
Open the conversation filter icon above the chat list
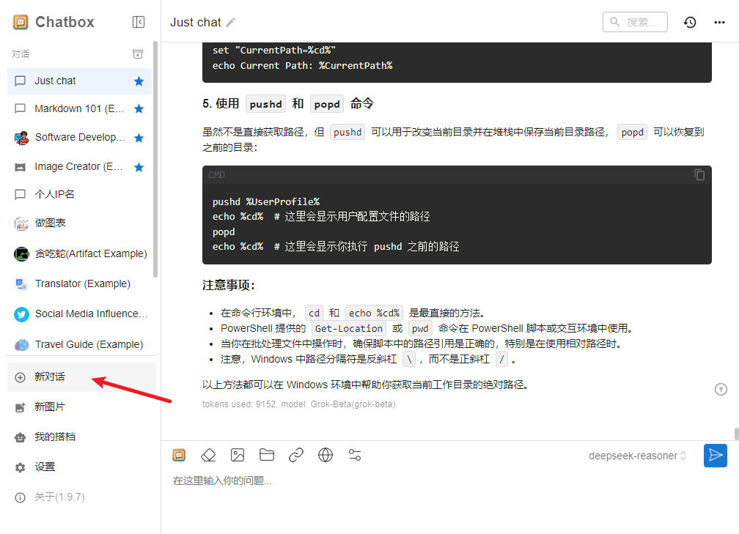[137, 53]
